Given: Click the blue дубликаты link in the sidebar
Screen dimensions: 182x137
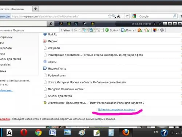Looking at the screenshot, I should pos(7,91).
